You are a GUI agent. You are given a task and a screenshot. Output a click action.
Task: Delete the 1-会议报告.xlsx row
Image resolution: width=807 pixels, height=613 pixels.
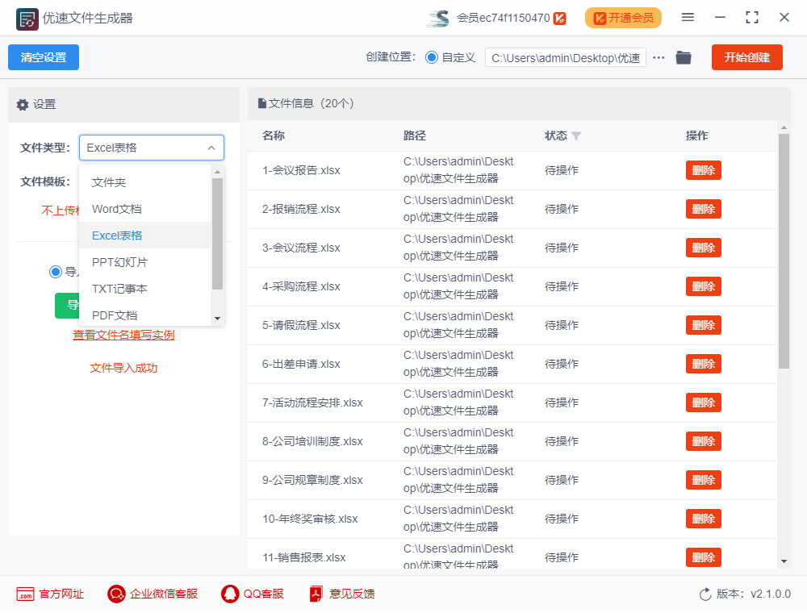click(703, 170)
